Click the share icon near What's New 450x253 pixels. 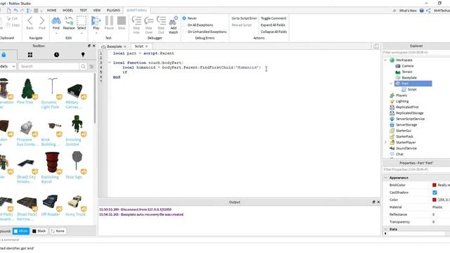[428, 11]
